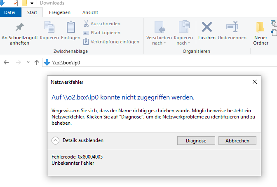
Task: Click the Organisieren group label
Action: click(x=197, y=51)
